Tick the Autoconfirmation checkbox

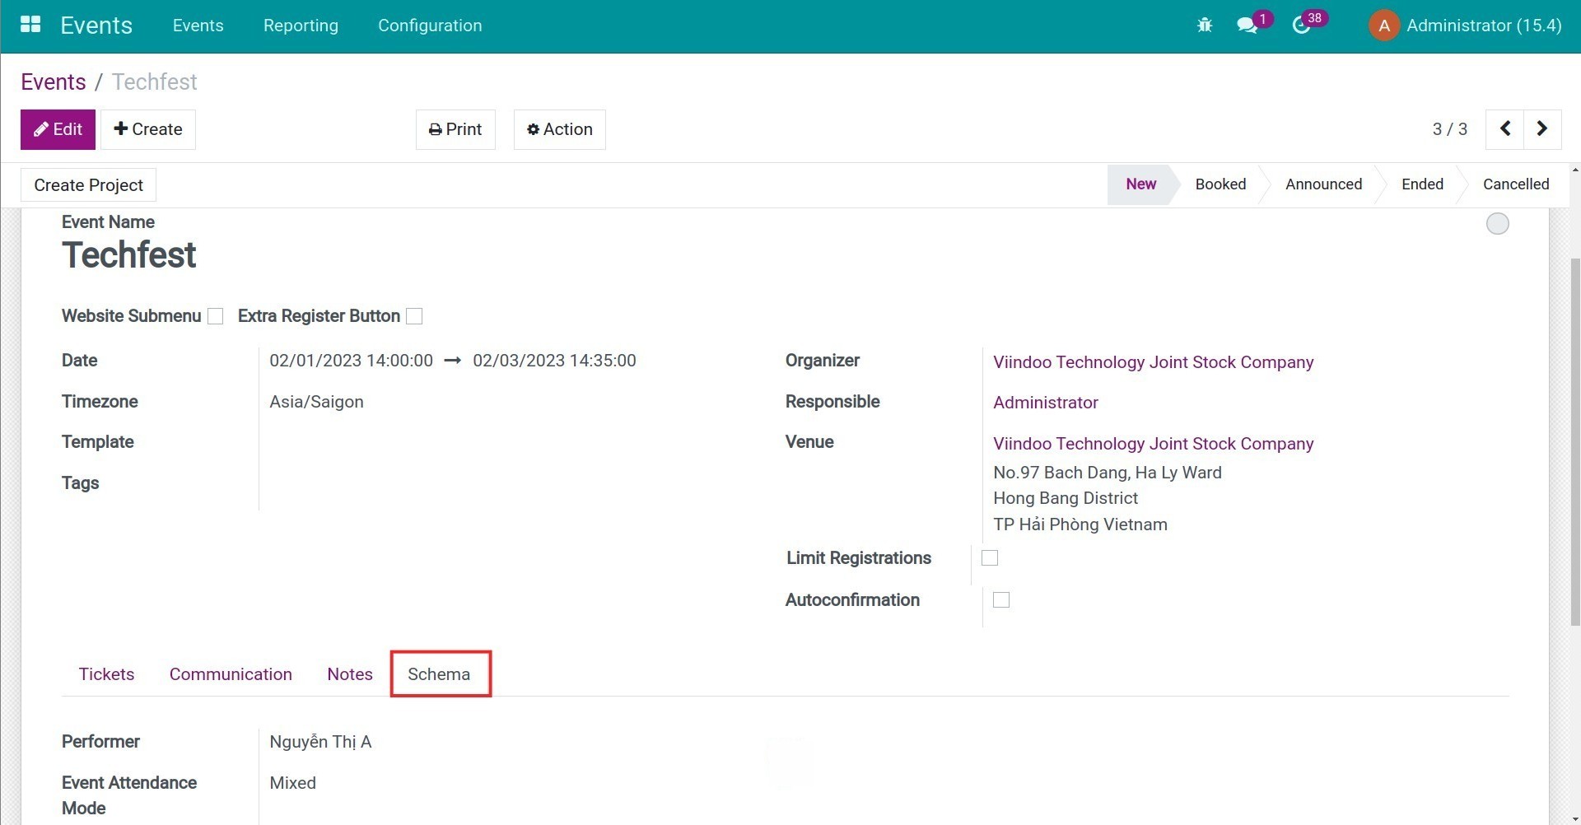(x=1001, y=600)
